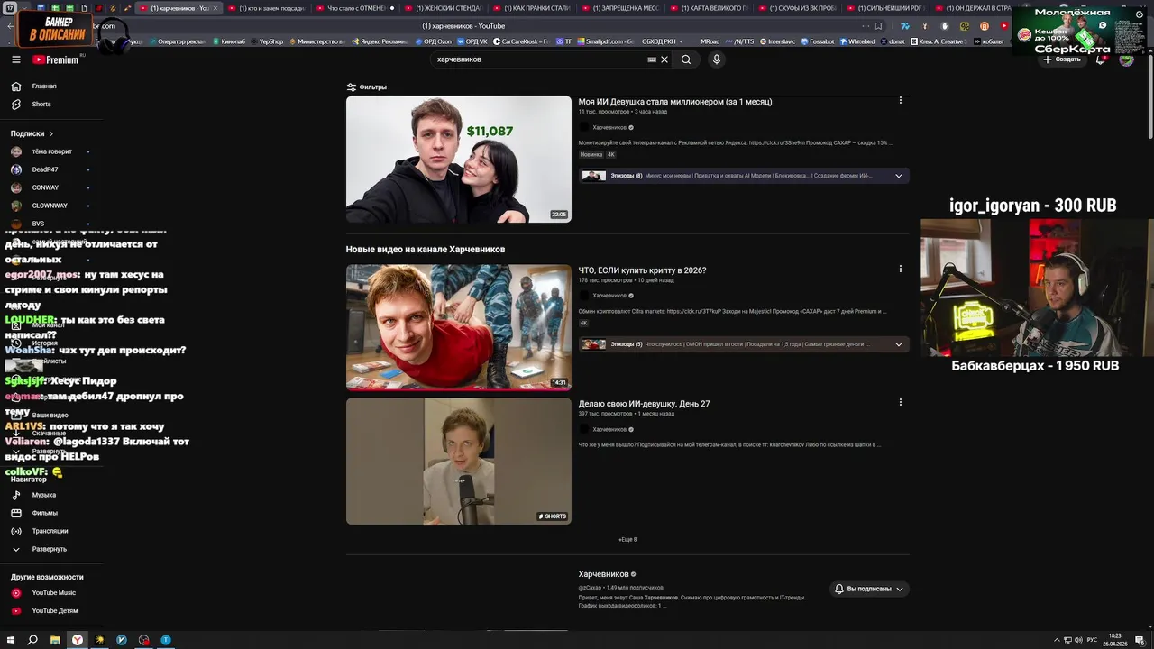Open the YouTube hamburger guide menu
Screen dimensions: 1154x649
(x=15, y=59)
